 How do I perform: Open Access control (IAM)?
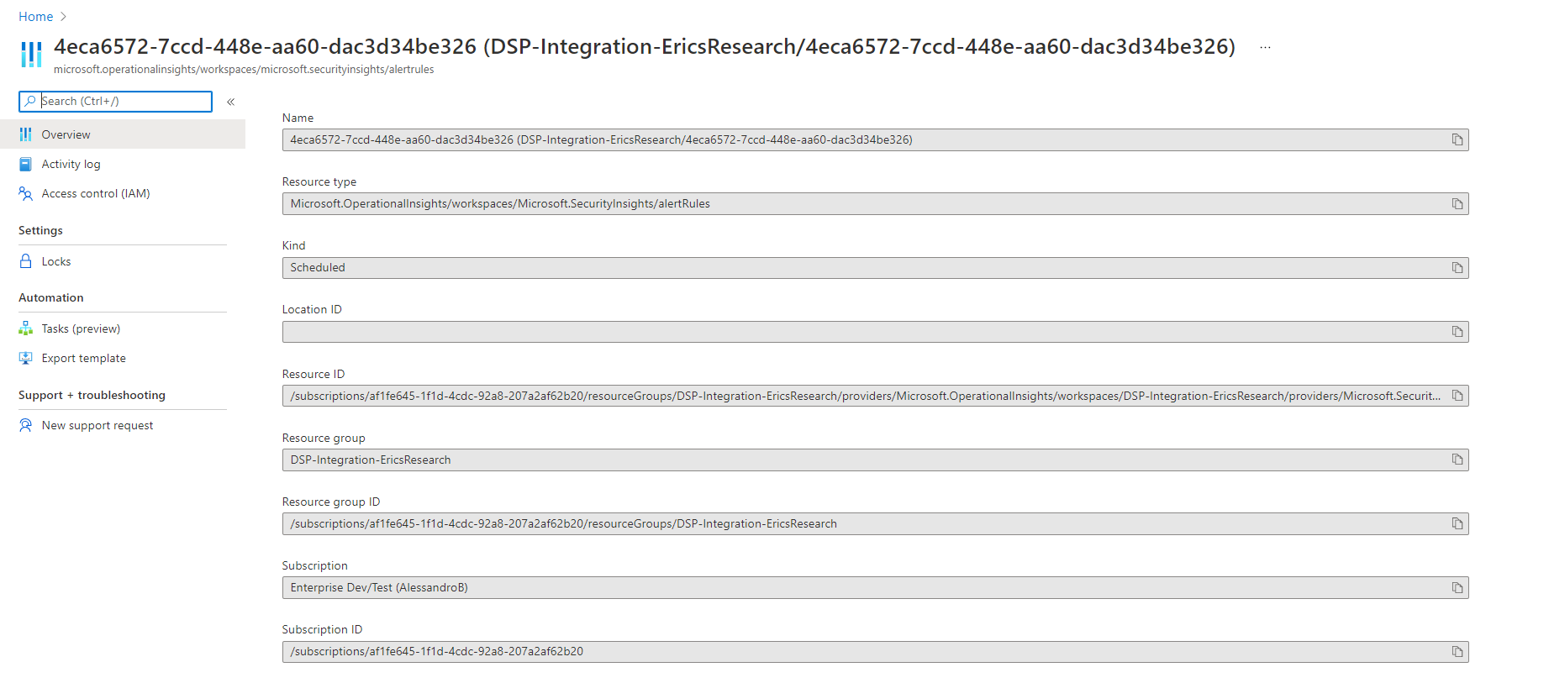(95, 193)
